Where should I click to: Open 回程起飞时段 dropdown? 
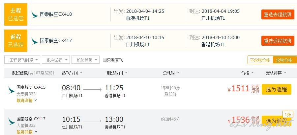tap(22, 60)
